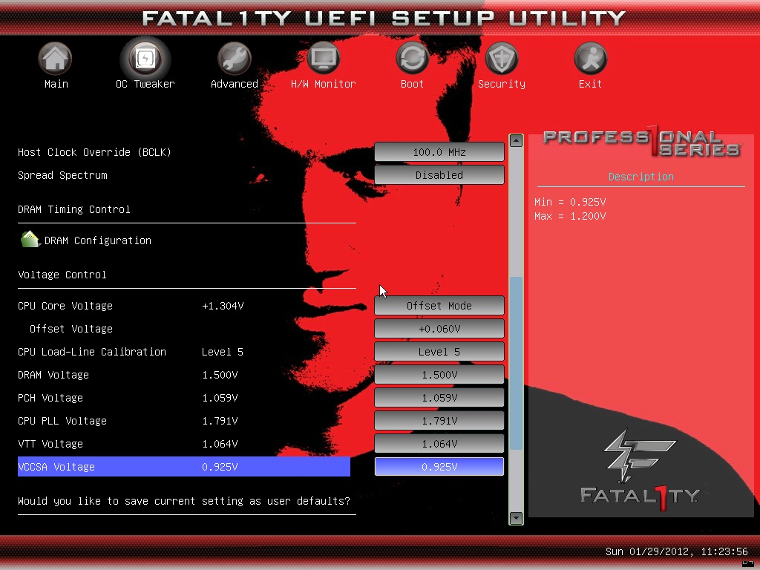Select the Offset Voltage row label
Image resolution: width=760 pixels, height=570 pixels.
(71, 329)
